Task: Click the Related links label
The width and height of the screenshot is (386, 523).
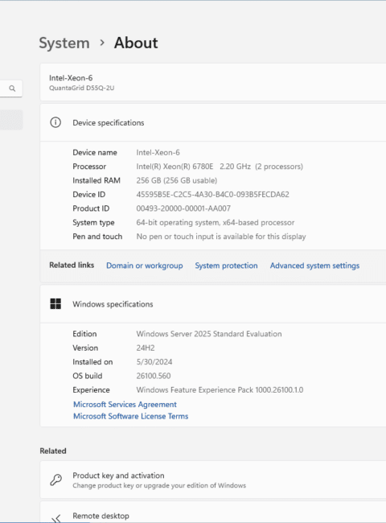Action: coord(72,266)
